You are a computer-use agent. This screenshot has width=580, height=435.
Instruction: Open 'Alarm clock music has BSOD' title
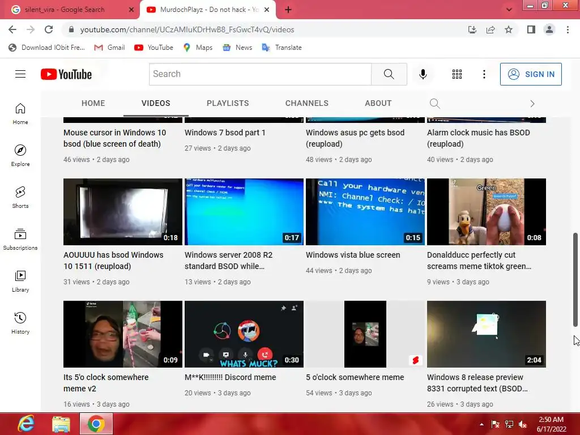point(478,138)
